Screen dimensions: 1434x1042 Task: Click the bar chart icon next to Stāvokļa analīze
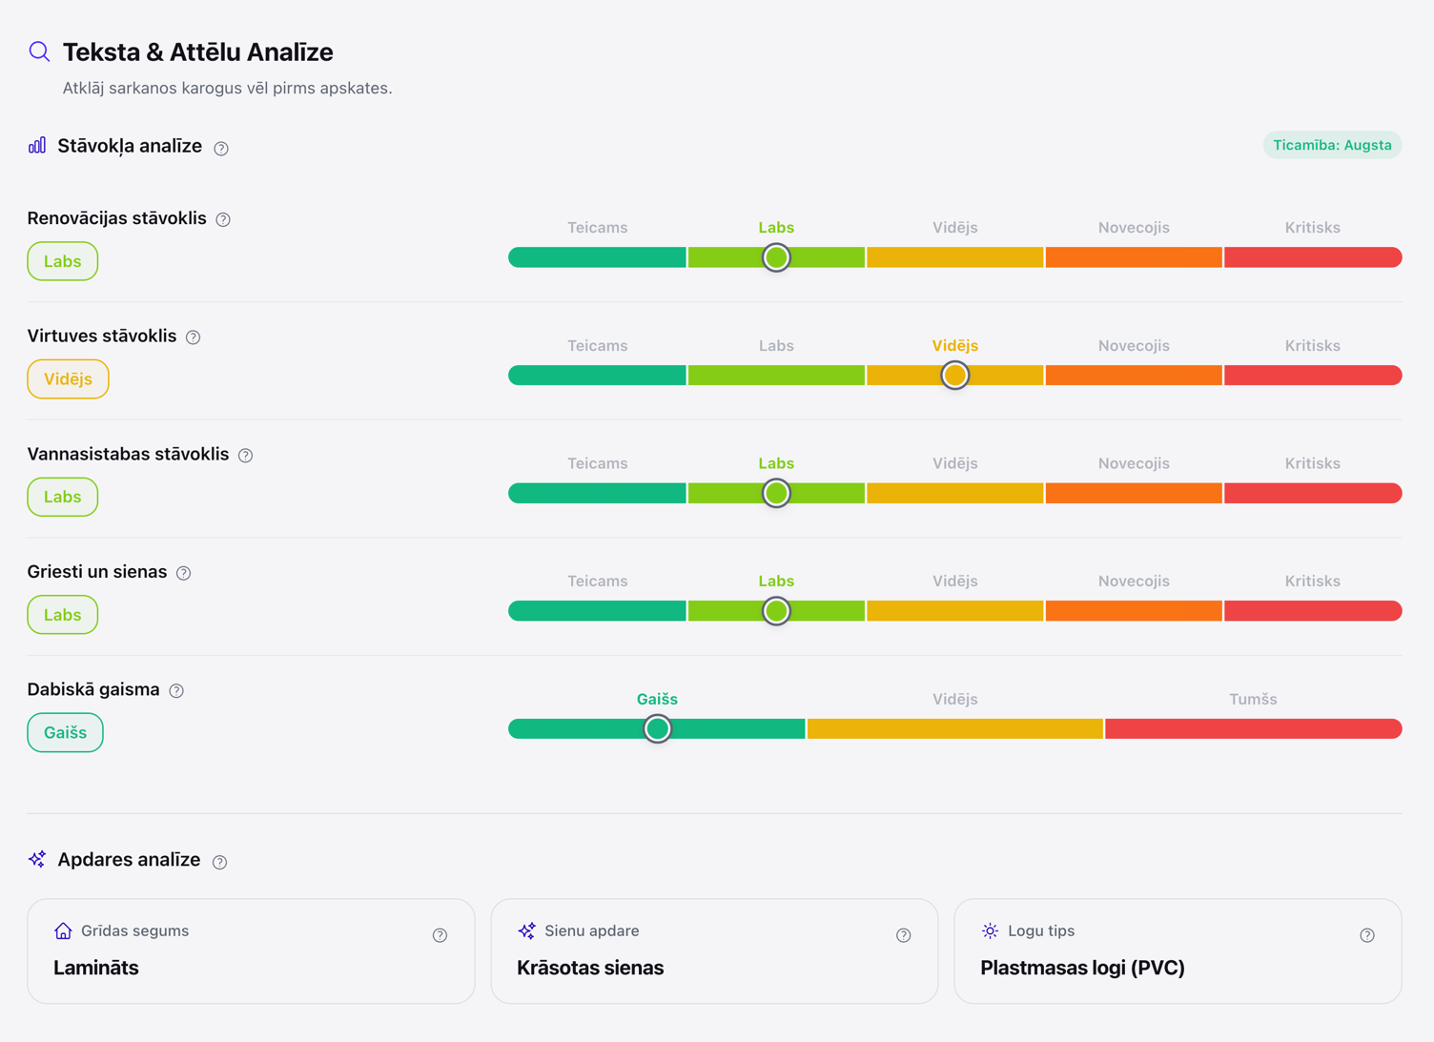37,145
